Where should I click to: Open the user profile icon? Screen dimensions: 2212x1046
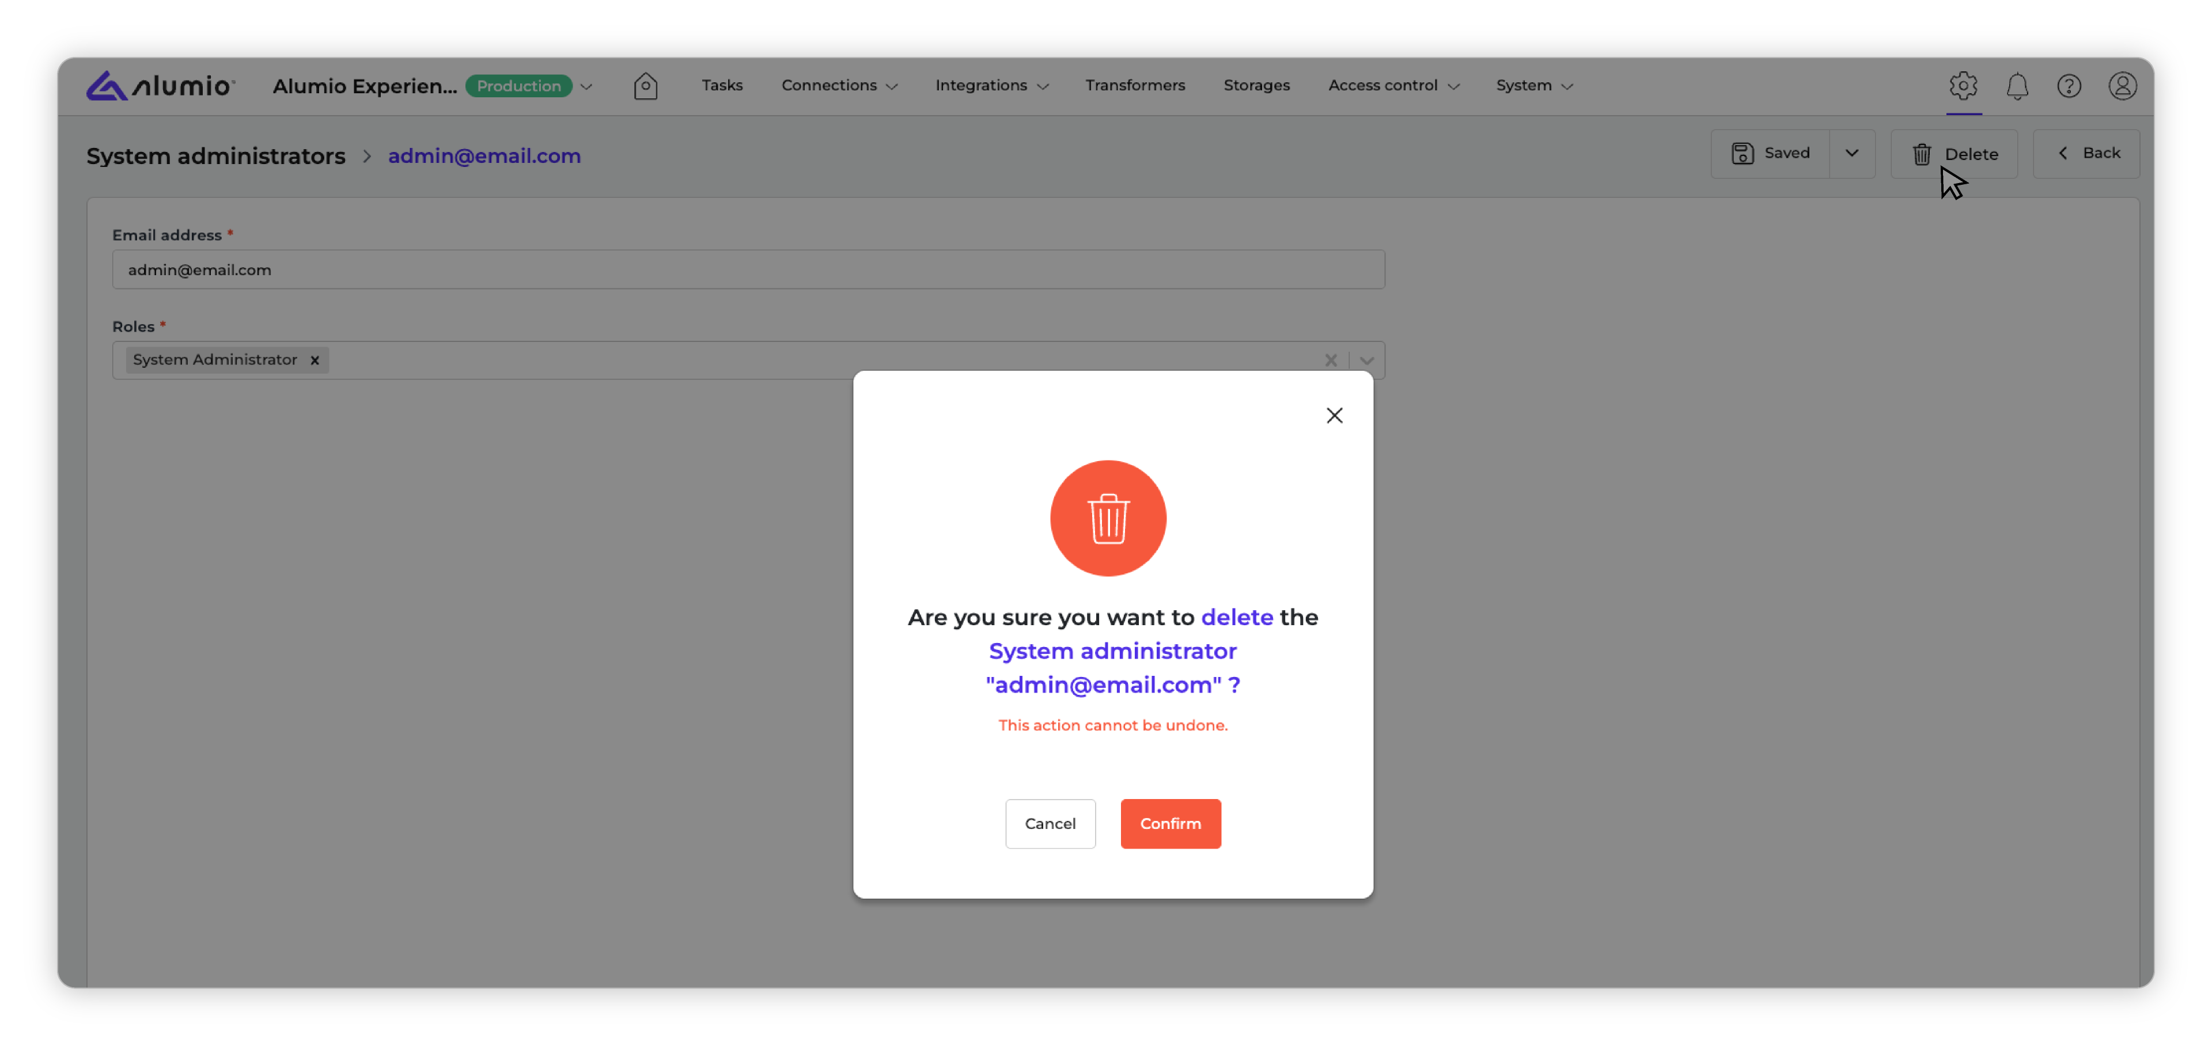click(x=2122, y=86)
